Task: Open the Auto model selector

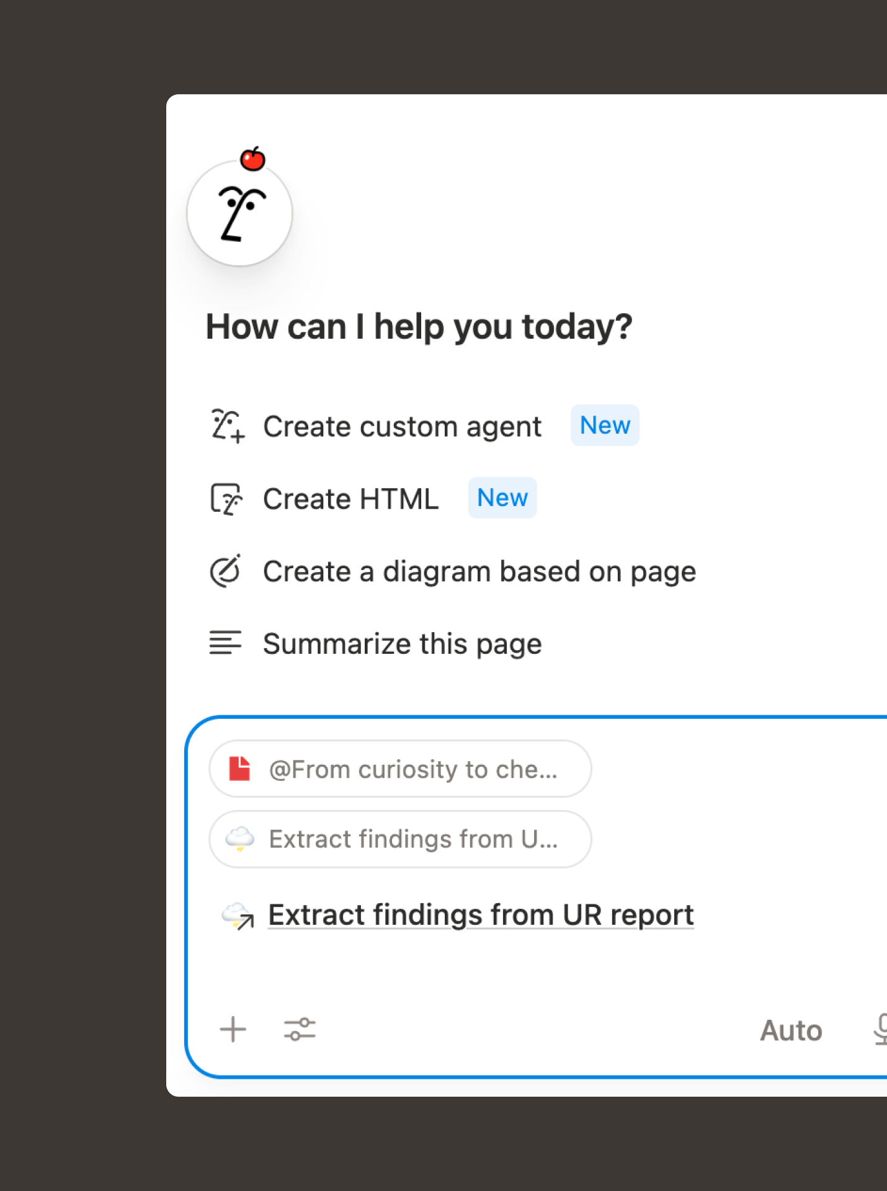Action: click(791, 1030)
